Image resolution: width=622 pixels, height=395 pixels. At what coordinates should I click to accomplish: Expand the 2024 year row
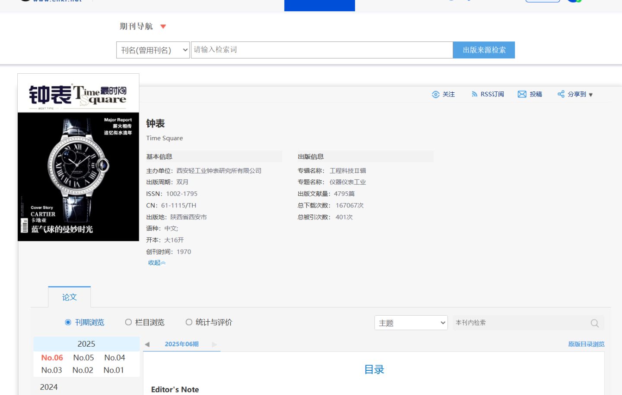pyautogui.click(x=49, y=387)
